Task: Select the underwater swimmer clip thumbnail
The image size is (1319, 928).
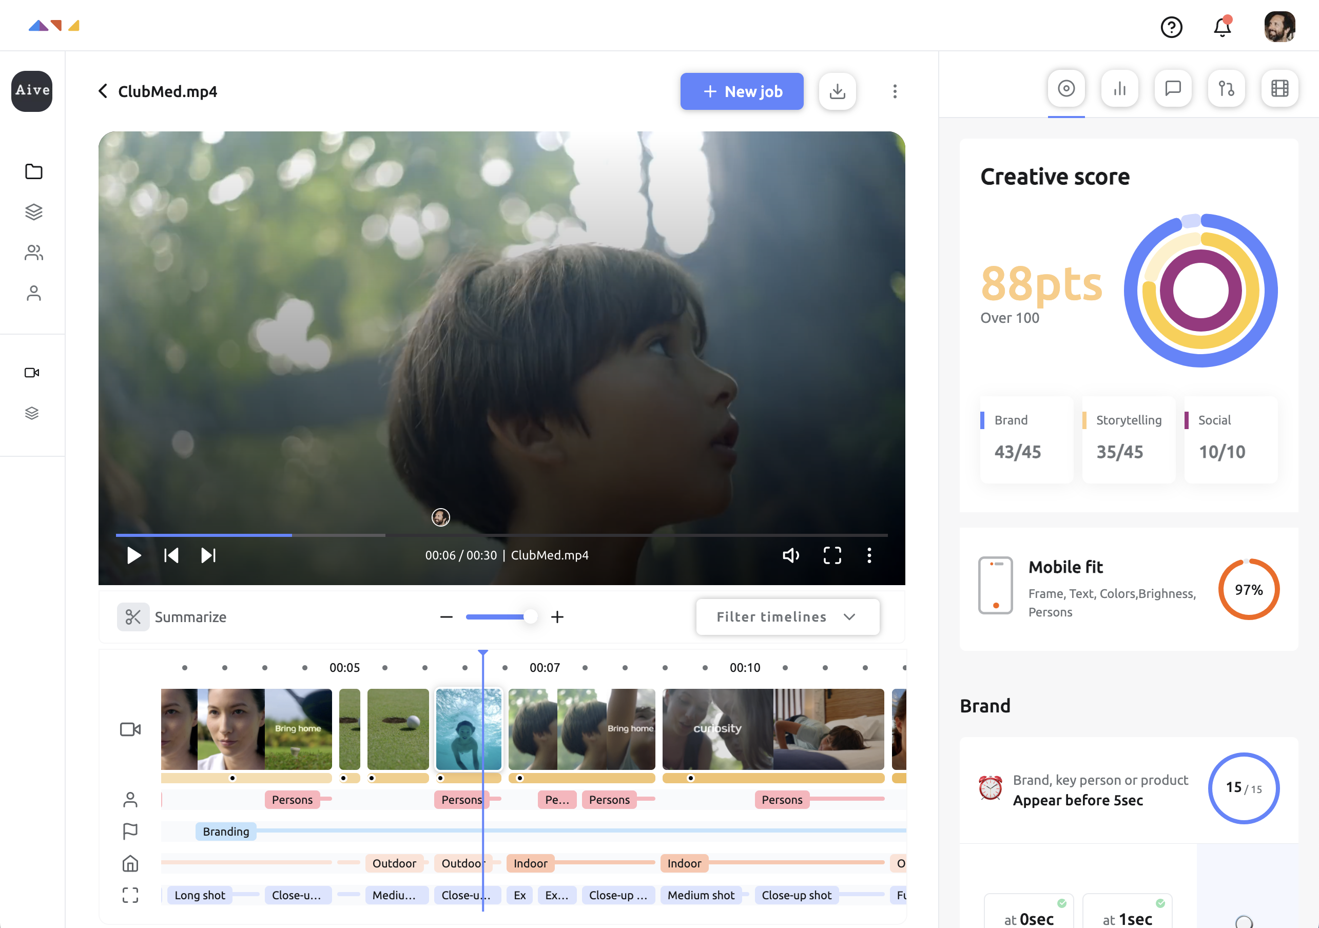Action: tap(468, 729)
